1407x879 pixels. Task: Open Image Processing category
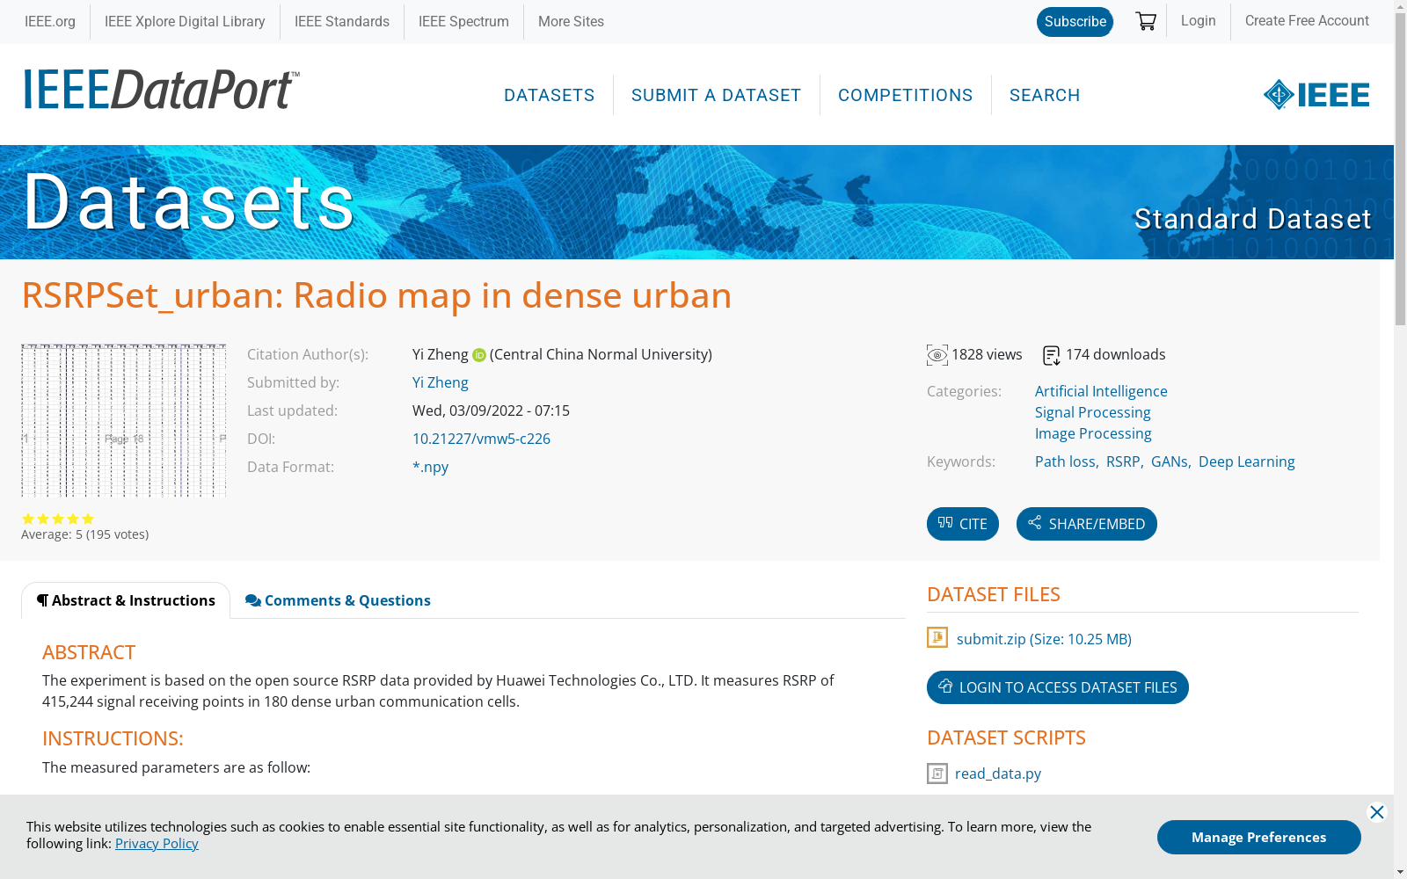click(x=1093, y=433)
